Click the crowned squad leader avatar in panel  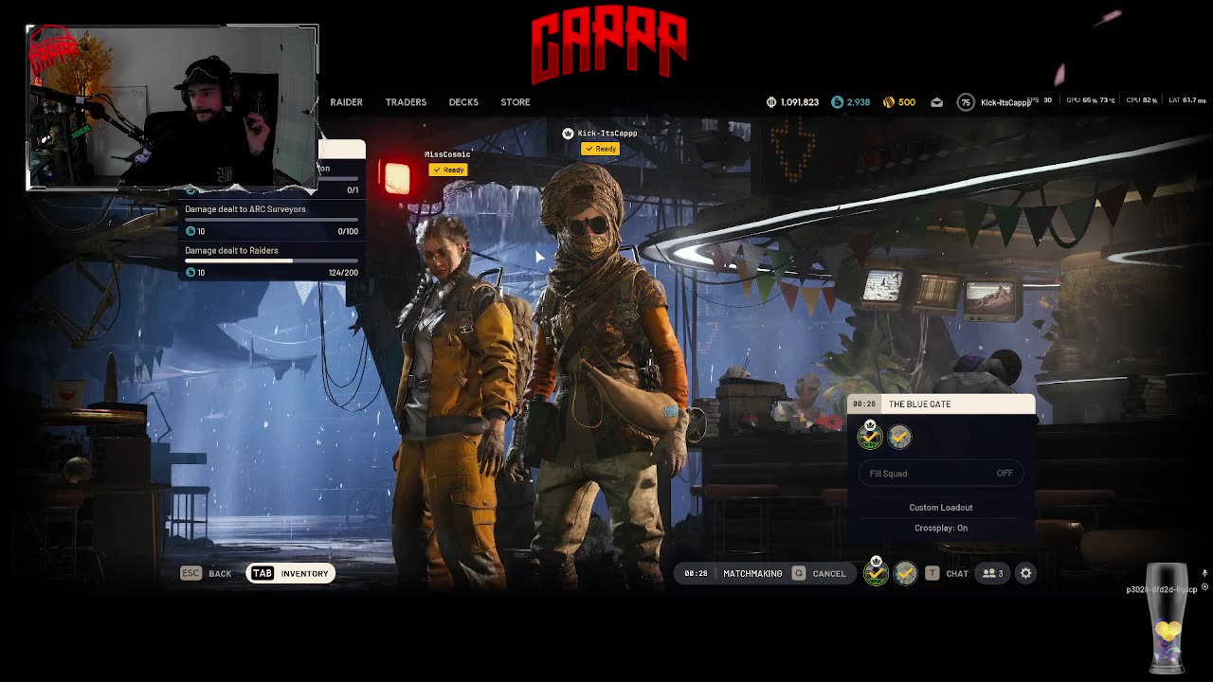coord(870,436)
